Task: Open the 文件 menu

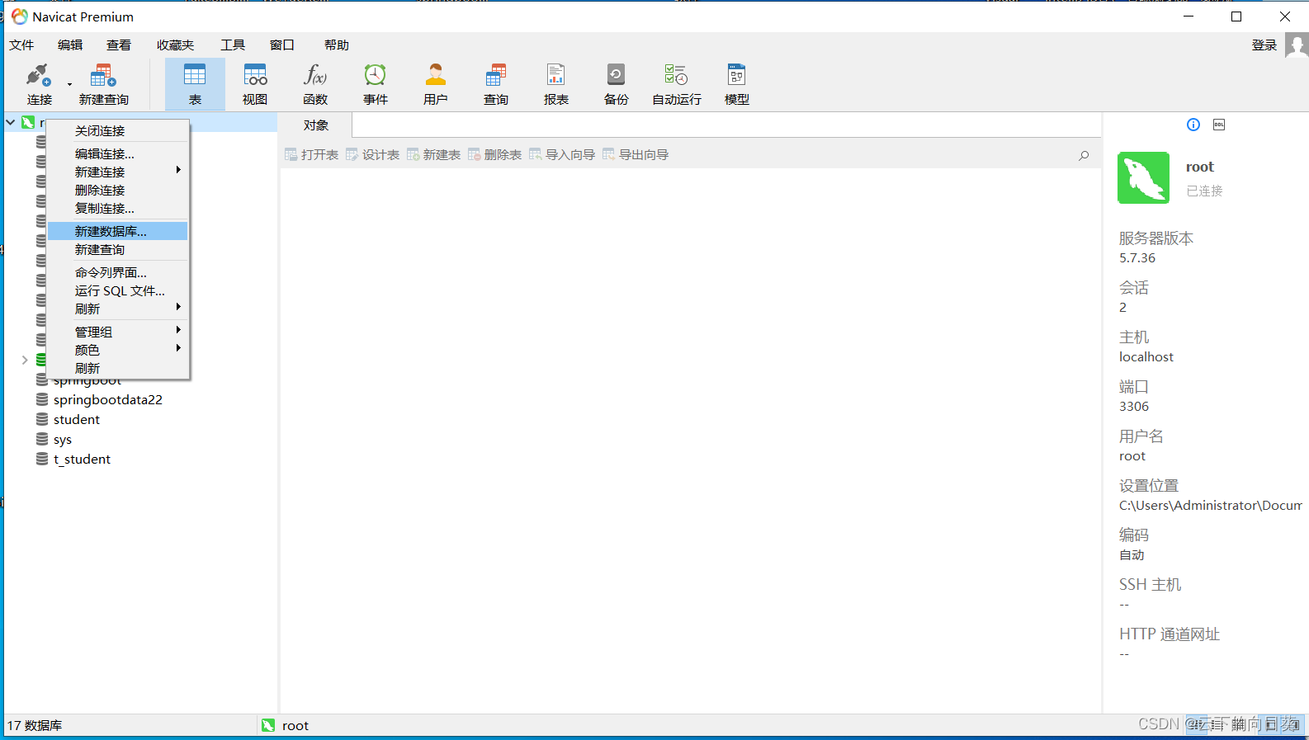Action: (21, 45)
